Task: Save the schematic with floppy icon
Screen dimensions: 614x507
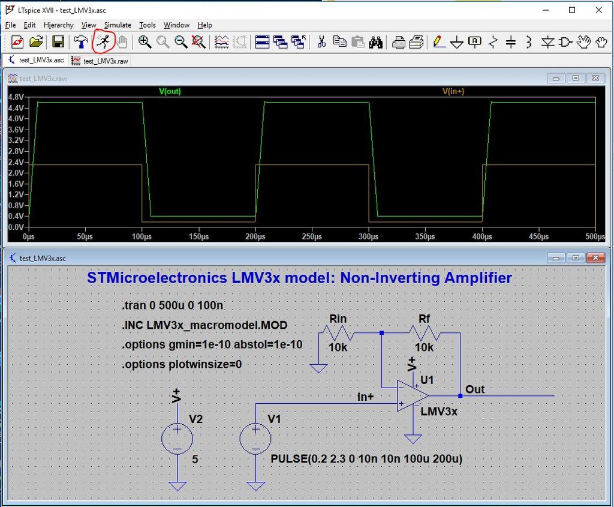Action: (x=58, y=42)
